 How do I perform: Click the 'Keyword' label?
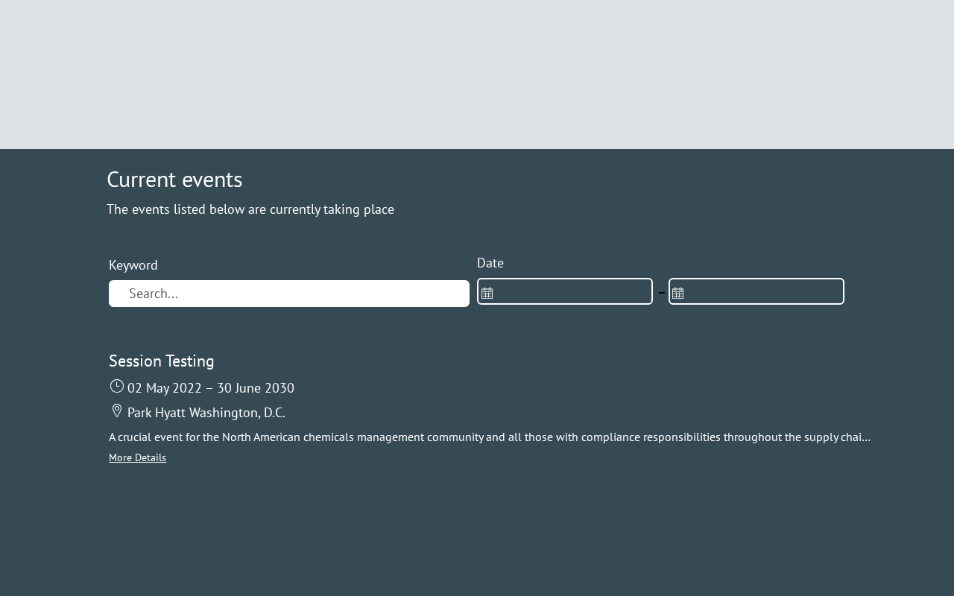pos(133,265)
